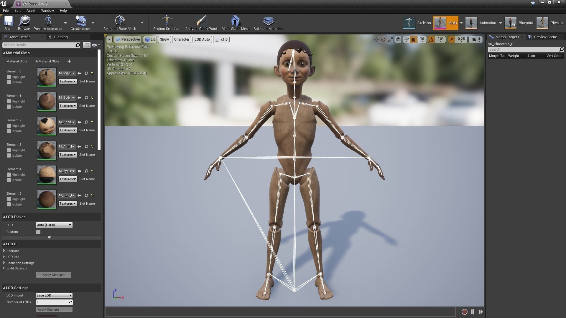Open details visibility eye options
The height and width of the screenshot is (318, 566).
[x=96, y=45]
